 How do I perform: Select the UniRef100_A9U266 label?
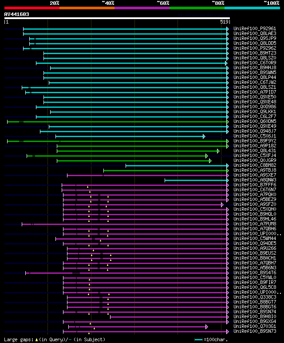click(255, 248)
